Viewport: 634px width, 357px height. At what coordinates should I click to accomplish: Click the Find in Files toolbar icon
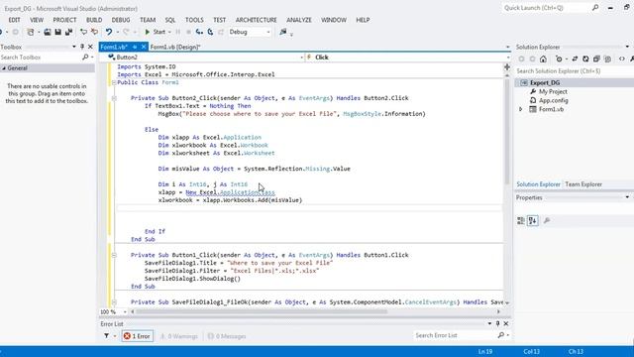(x=282, y=32)
